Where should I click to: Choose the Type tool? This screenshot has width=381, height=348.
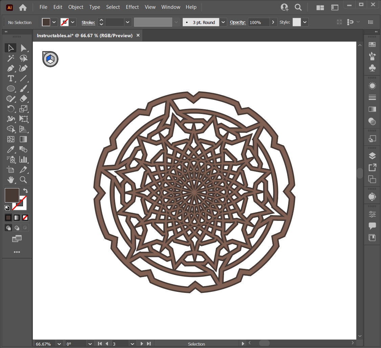[x=11, y=78]
